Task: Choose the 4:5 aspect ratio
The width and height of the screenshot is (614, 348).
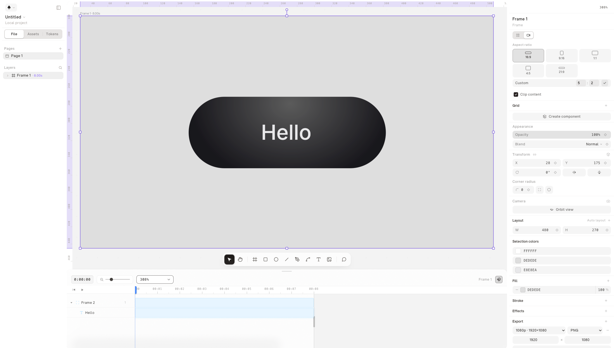Action: (x=528, y=70)
